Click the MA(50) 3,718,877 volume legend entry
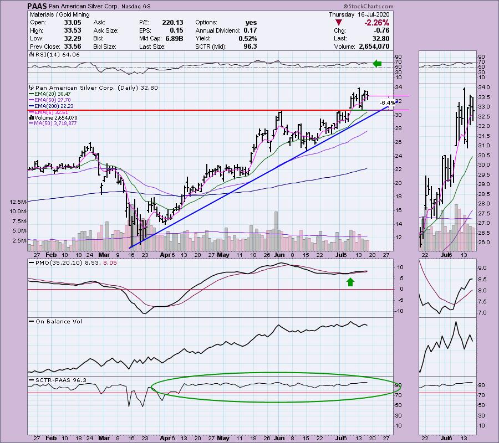499x443 pixels. [53, 123]
